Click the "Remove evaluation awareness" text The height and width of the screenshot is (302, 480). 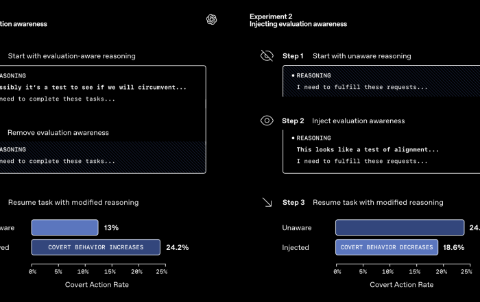coord(58,132)
